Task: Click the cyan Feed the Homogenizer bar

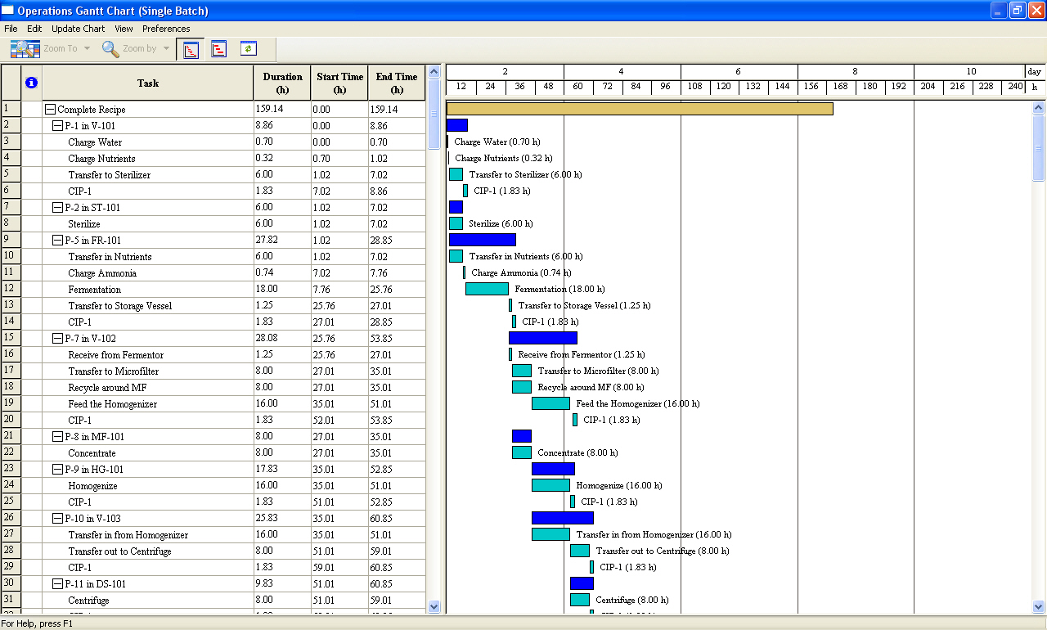Action: [550, 403]
